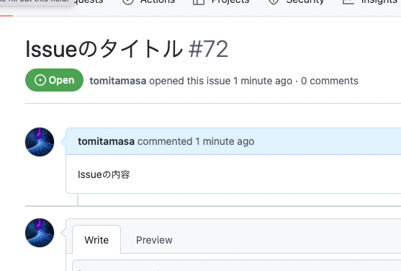
Task: Click the comment's '1 minute ago' timestamp
Action: pos(225,141)
